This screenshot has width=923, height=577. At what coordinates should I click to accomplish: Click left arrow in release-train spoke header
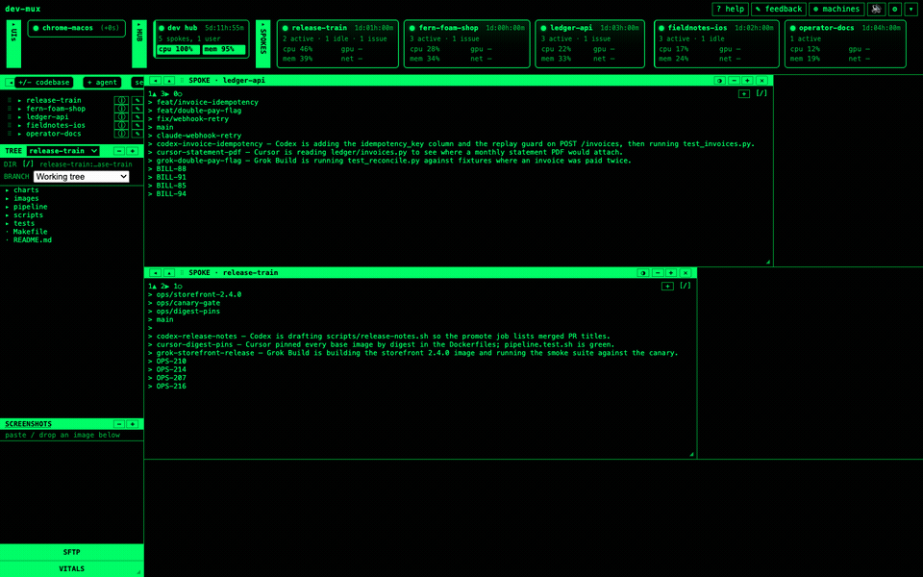coord(155,273)
